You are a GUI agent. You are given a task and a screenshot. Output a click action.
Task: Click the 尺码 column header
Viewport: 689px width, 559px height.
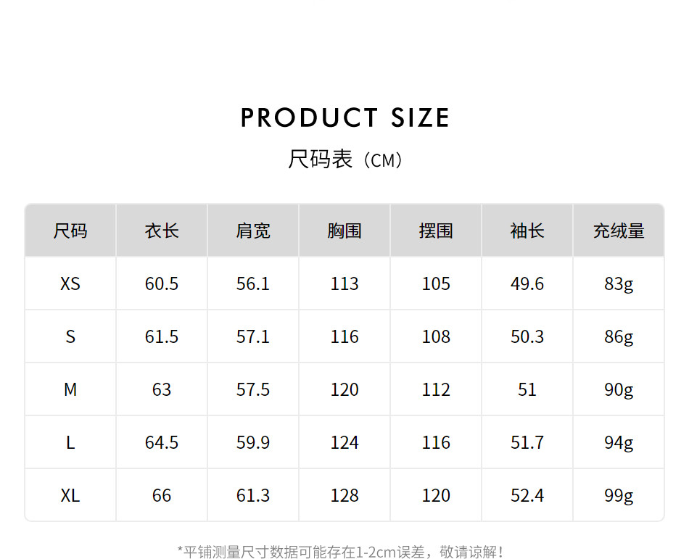coord(70,231)
